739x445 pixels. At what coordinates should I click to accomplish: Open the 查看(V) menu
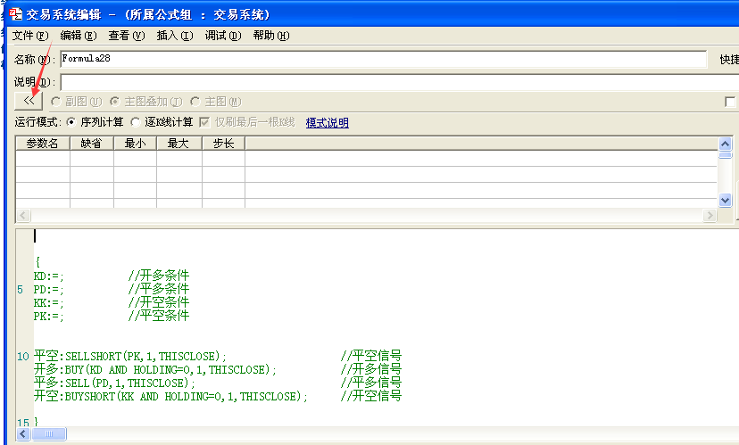point(127,36)
